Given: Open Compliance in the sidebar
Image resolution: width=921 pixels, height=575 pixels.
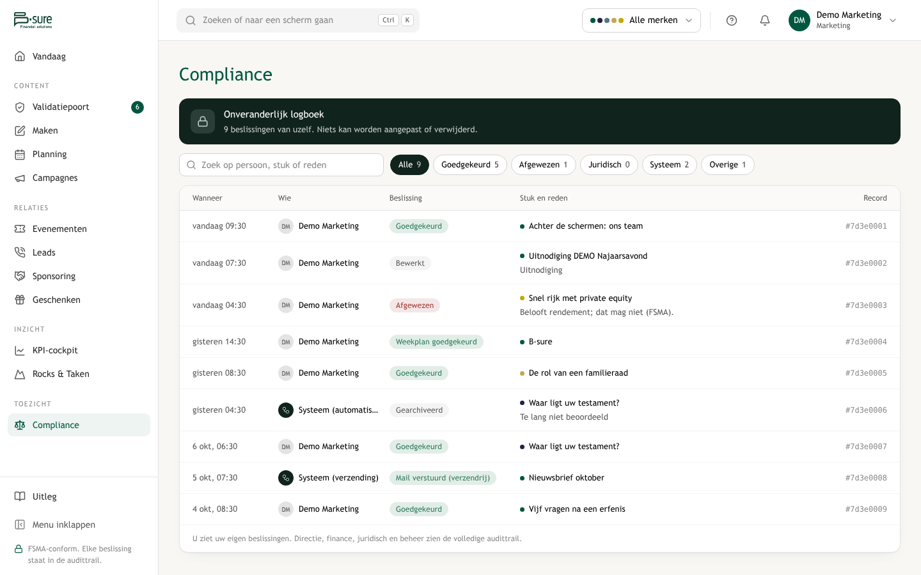Looking at the screenshot, I should click(79, 425).
